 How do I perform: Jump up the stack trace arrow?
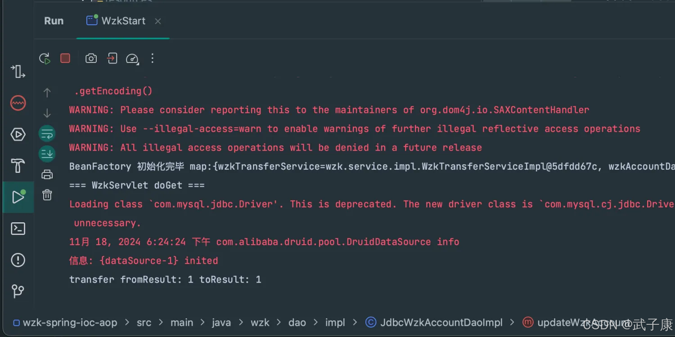coord(47,93)
